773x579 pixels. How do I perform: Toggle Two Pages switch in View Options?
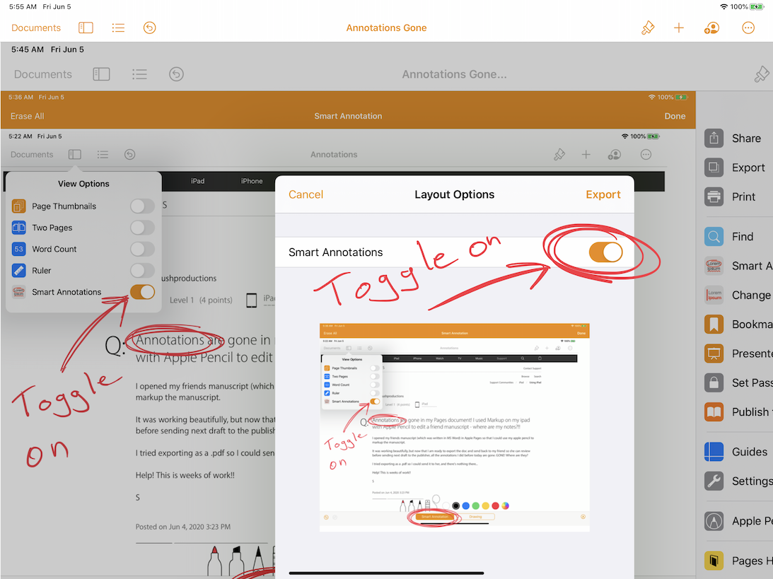(x=142, y=227)
